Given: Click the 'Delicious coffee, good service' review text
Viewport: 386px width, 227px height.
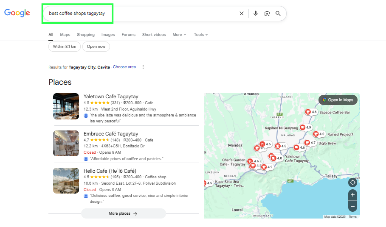Looking at the screenshot, I should click(139, 199).
